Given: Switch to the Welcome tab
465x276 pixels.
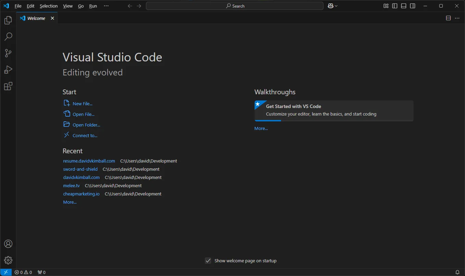Looking at the screenshot, I should [36, 18].
